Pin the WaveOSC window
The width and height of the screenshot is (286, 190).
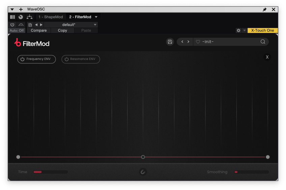pyautogui.click(x=264, y=9)
